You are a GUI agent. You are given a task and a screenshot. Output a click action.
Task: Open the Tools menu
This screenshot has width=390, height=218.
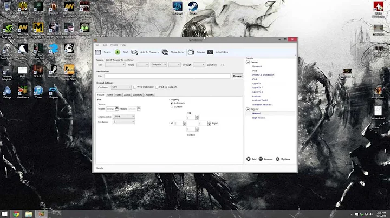(105, 45)
